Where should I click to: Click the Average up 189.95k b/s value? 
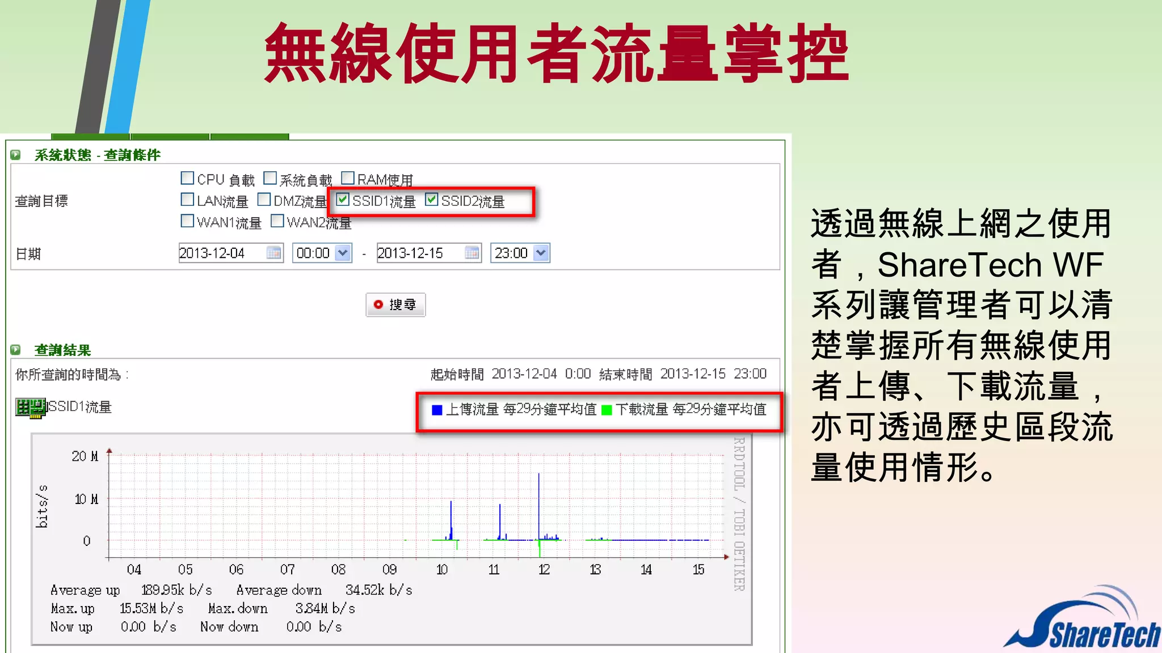tap(176, 590)
